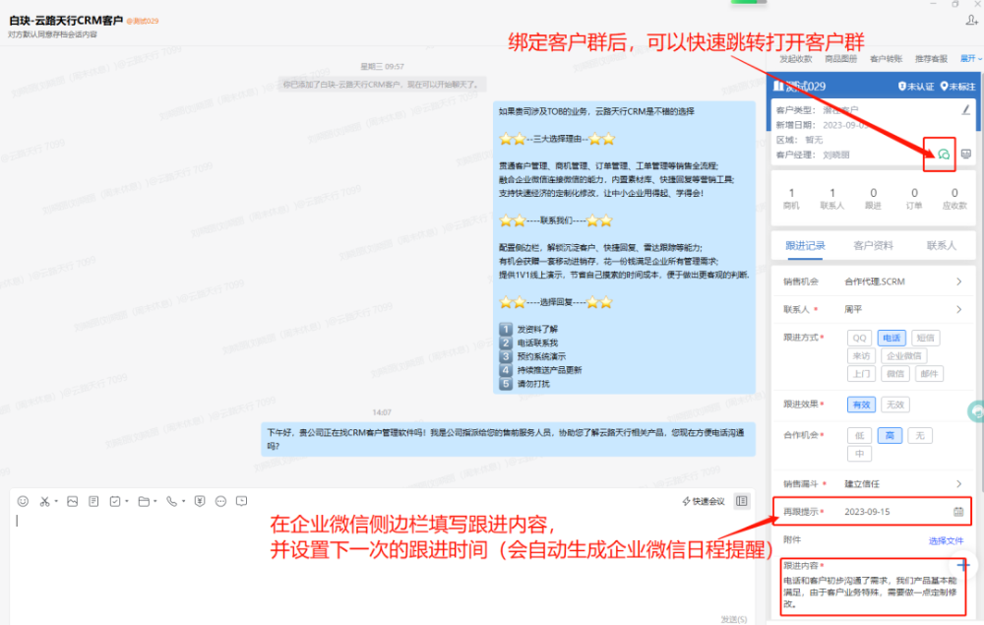Open the monitor icon beside group chat
Image resolution: width=984 pixels, height=625 pixels.
click(966, 154)
